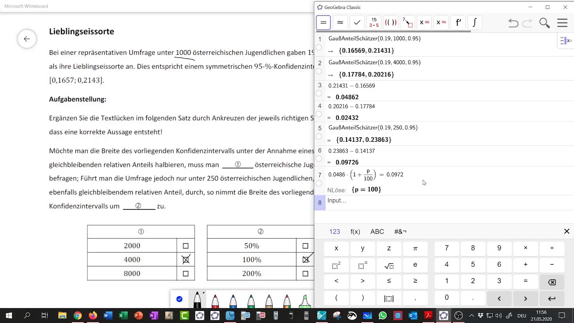Tick the checkbox next to 8000
Viewport: 574px width, 323px height.
point(186,274)
